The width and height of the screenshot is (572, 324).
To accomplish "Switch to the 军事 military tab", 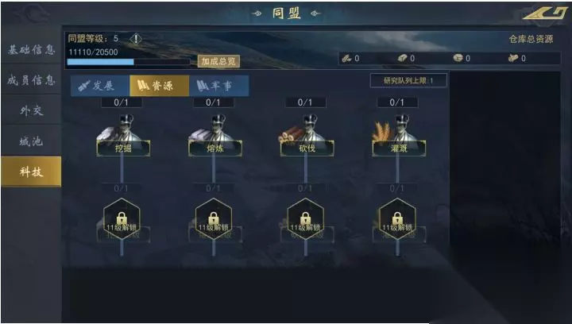I will 219,86.
